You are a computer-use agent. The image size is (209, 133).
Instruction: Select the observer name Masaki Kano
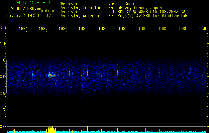coord(121,4)
